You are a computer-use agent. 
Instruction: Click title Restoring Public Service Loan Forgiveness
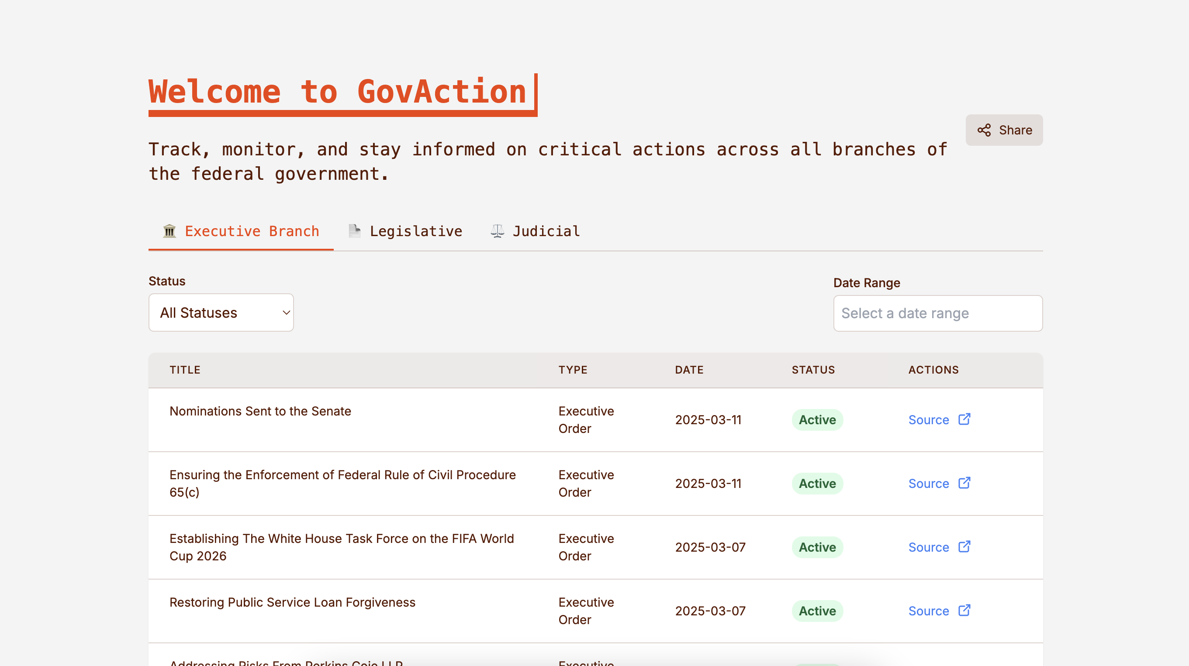(x=292, y=602)
